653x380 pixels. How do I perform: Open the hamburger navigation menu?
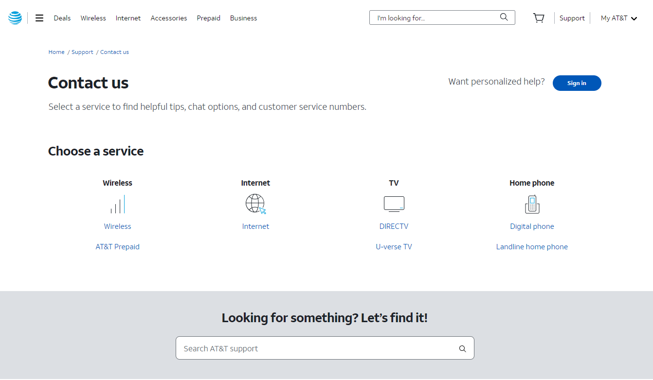point(39,17)
